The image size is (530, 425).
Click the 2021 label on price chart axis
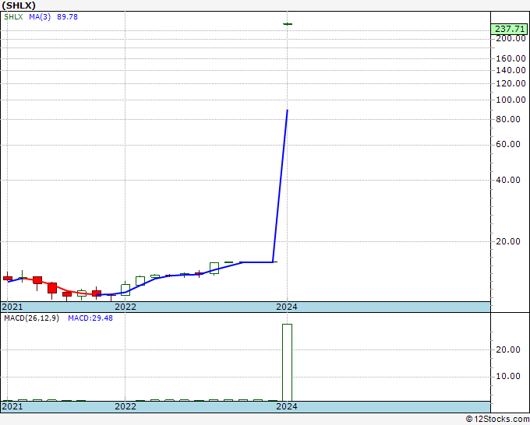[12, 307]
